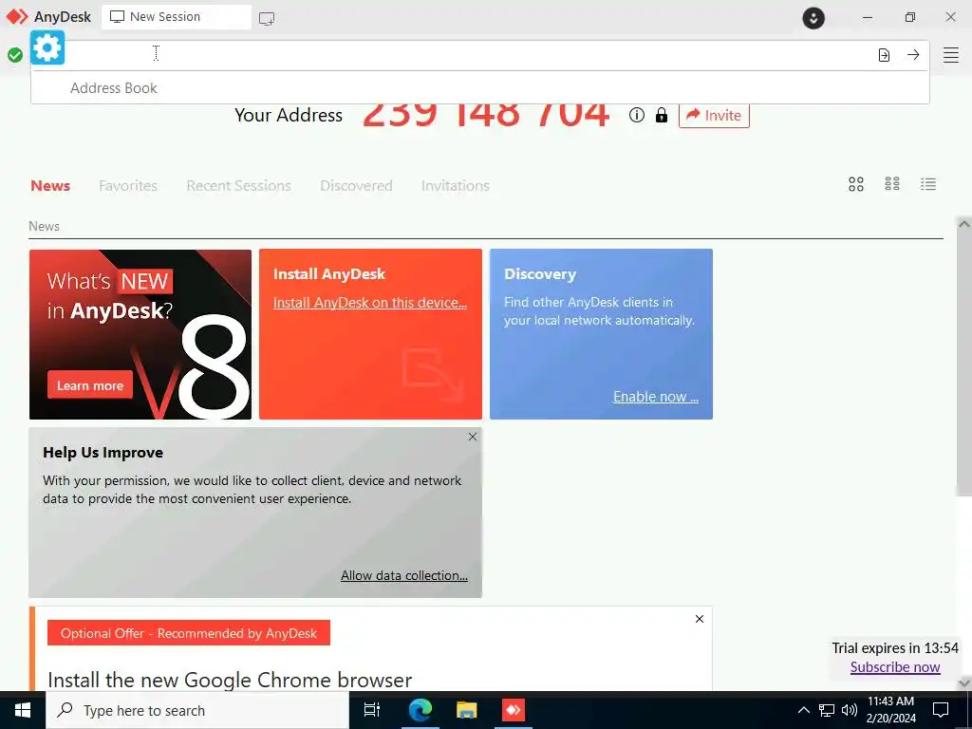Open the Favorites tab
This screenshot has width=972, height=729.
point(128,185)
